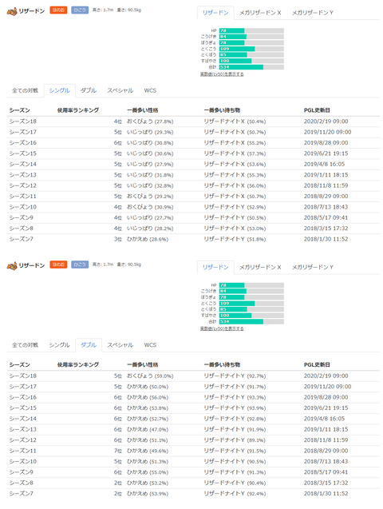
Task: Click the blue ひこう type badge in Singles panel
Action: pos(80,10)
